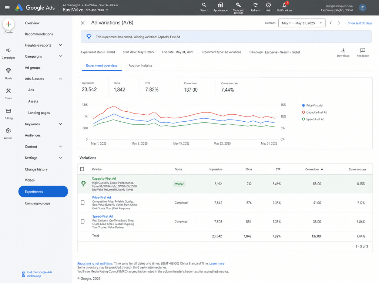Screen dimensions: 379x284
Task: Open Goals trophy in side rail
Action: [x=8, y=74]
